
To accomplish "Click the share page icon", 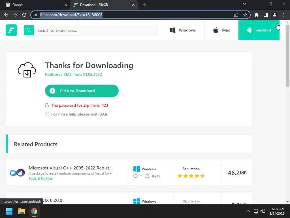I will point(236,15).
